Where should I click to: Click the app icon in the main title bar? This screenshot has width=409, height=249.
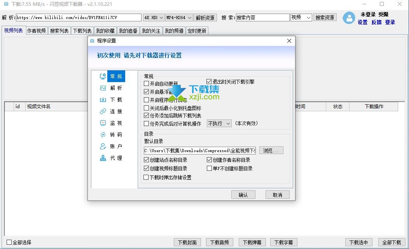point(6,4)
